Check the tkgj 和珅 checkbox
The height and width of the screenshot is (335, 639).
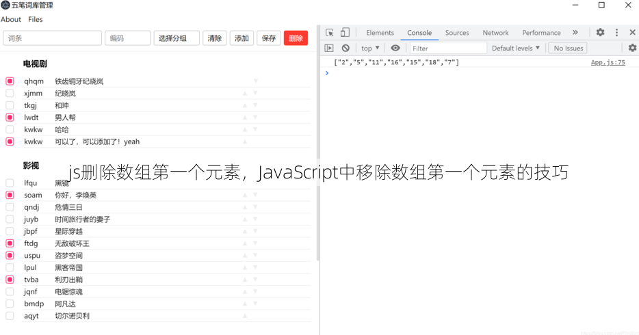tap(10, 105)
